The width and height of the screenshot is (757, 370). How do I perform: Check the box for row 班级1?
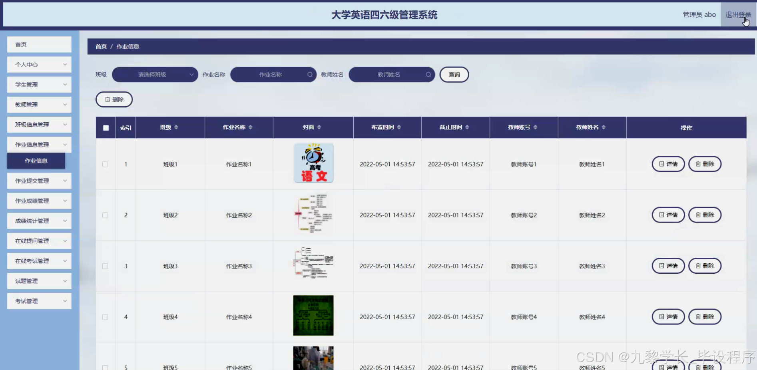[105, 164]
